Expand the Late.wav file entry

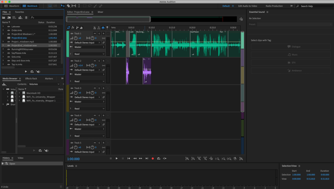(3, 26)
